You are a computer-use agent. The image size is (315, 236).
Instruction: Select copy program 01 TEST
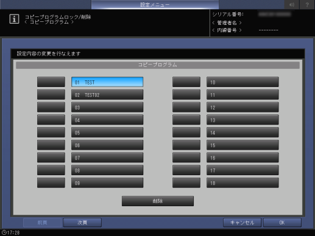[107, 82]
